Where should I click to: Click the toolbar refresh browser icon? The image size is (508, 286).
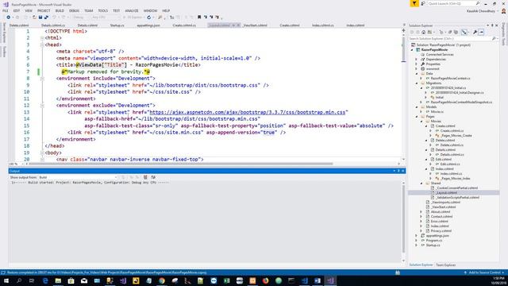click(148, 17)
